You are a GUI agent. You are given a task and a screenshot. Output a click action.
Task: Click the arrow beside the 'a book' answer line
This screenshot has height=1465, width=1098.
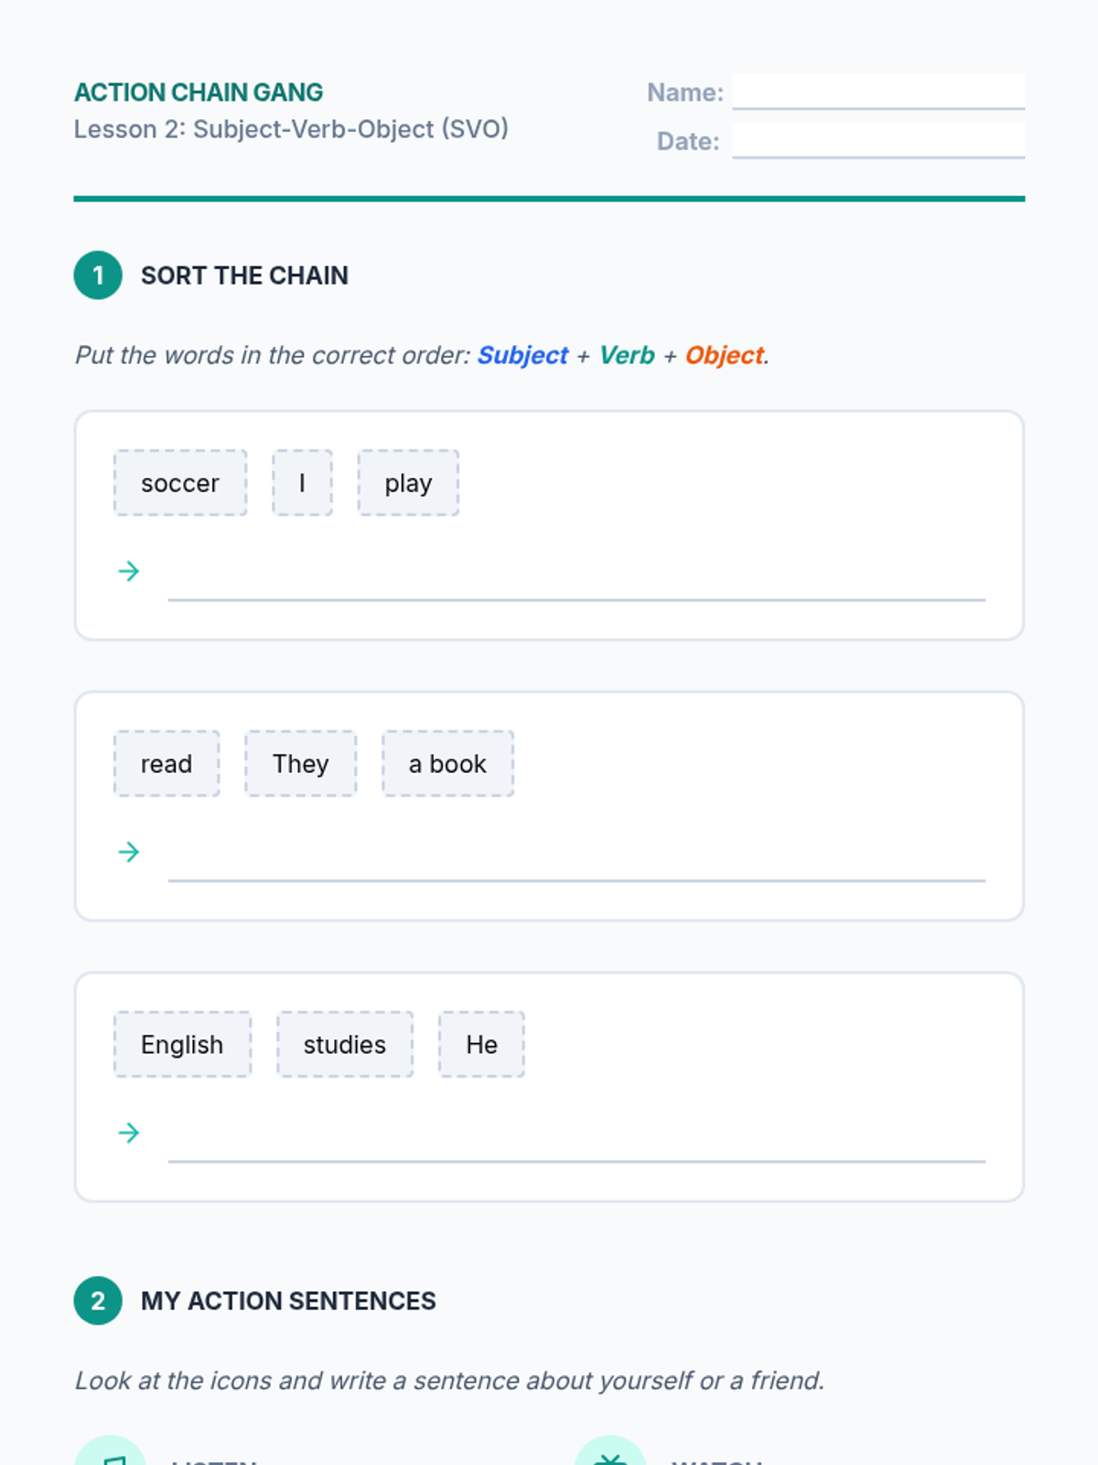[x=129, y=852]
